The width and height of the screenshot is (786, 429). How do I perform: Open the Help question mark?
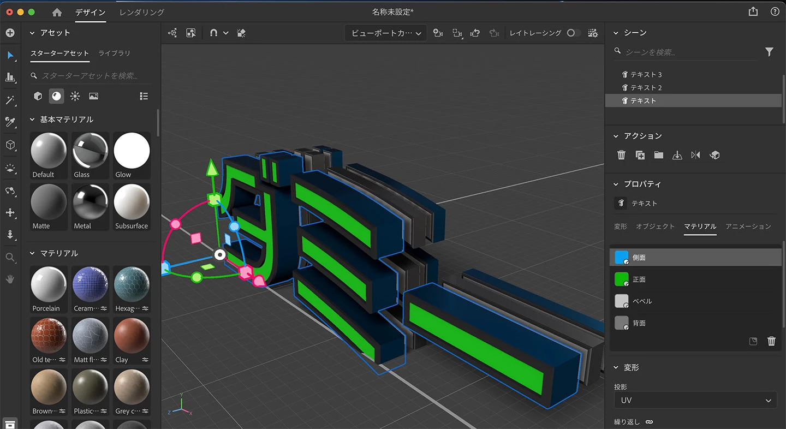click(x=775, y=11)
